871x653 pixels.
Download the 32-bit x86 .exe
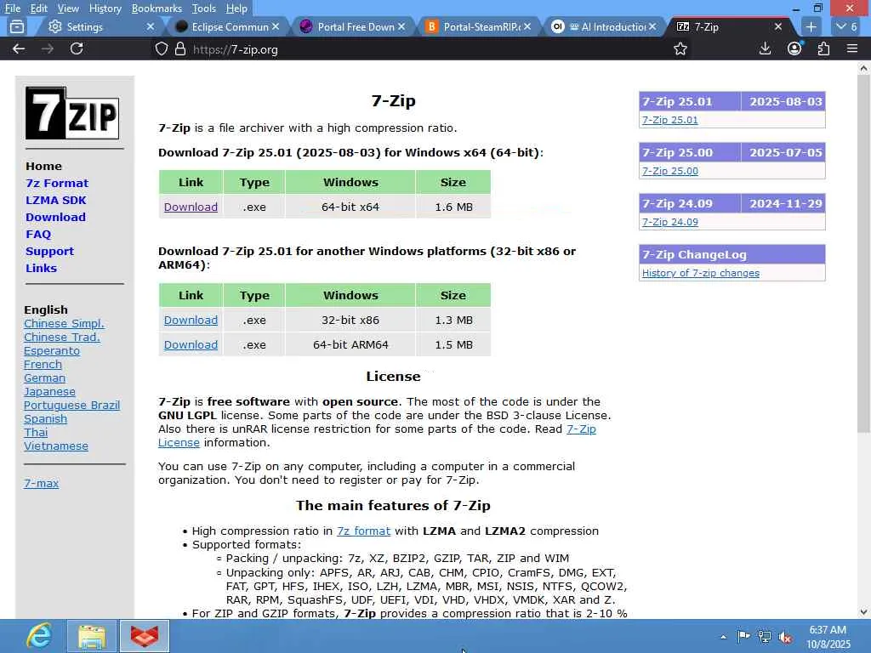click(191, 320)
